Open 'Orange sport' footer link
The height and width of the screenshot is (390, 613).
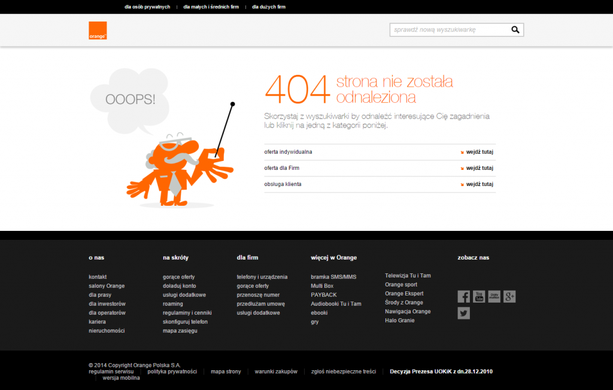click(401, 285)
